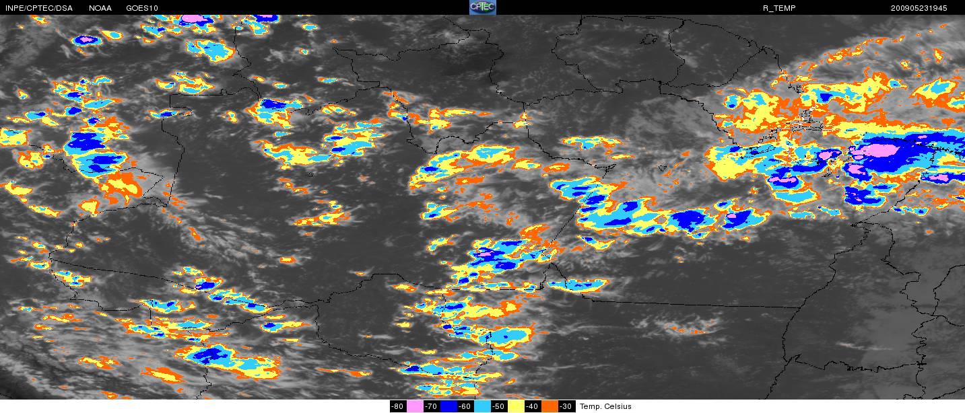Image resolution: width=965 pixels, height=413 pixels.
Task: Click the dark blue legend swatch after -70
Action: point(449,406)
